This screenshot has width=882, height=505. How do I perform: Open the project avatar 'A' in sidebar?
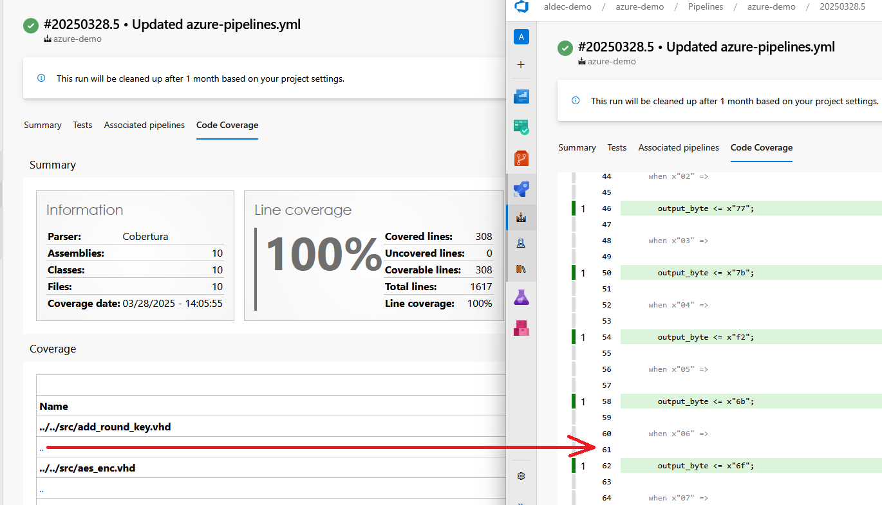(x=521, y=37)
